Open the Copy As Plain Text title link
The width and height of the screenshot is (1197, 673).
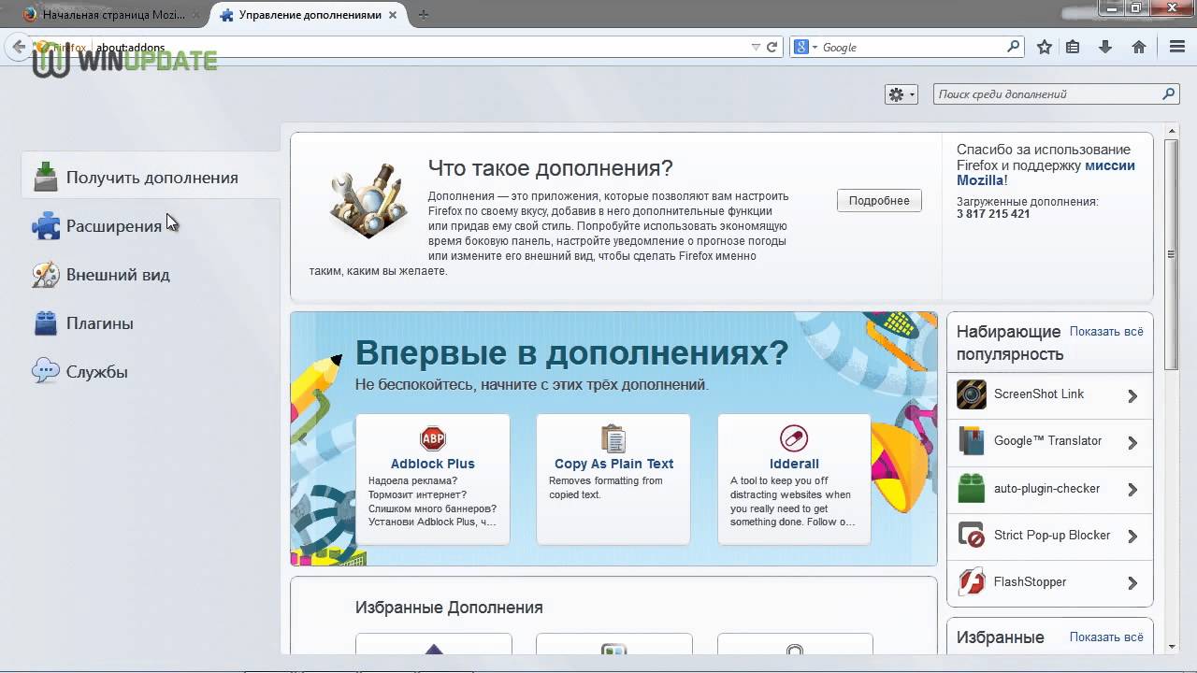tap(613, 464)
